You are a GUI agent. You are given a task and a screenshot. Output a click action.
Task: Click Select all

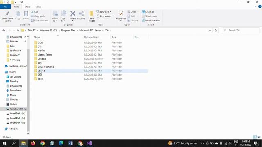(x=148, y=12)
